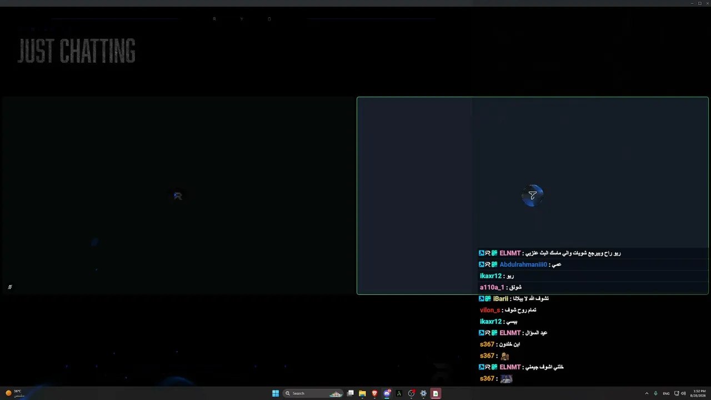711x400 pixels.
Task: Click the JUST CHATTING title text
Action: [77, 51]
